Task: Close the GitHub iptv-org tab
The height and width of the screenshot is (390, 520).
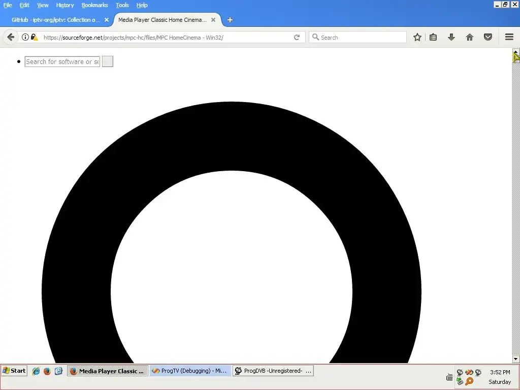Action: [x=107, y=20]
